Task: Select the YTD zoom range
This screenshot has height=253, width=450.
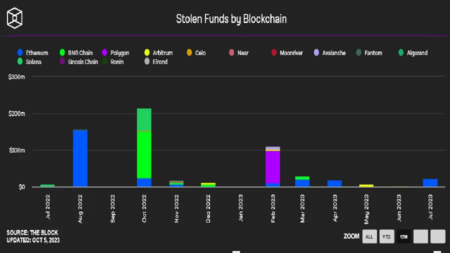Action: tap(386, 236)
